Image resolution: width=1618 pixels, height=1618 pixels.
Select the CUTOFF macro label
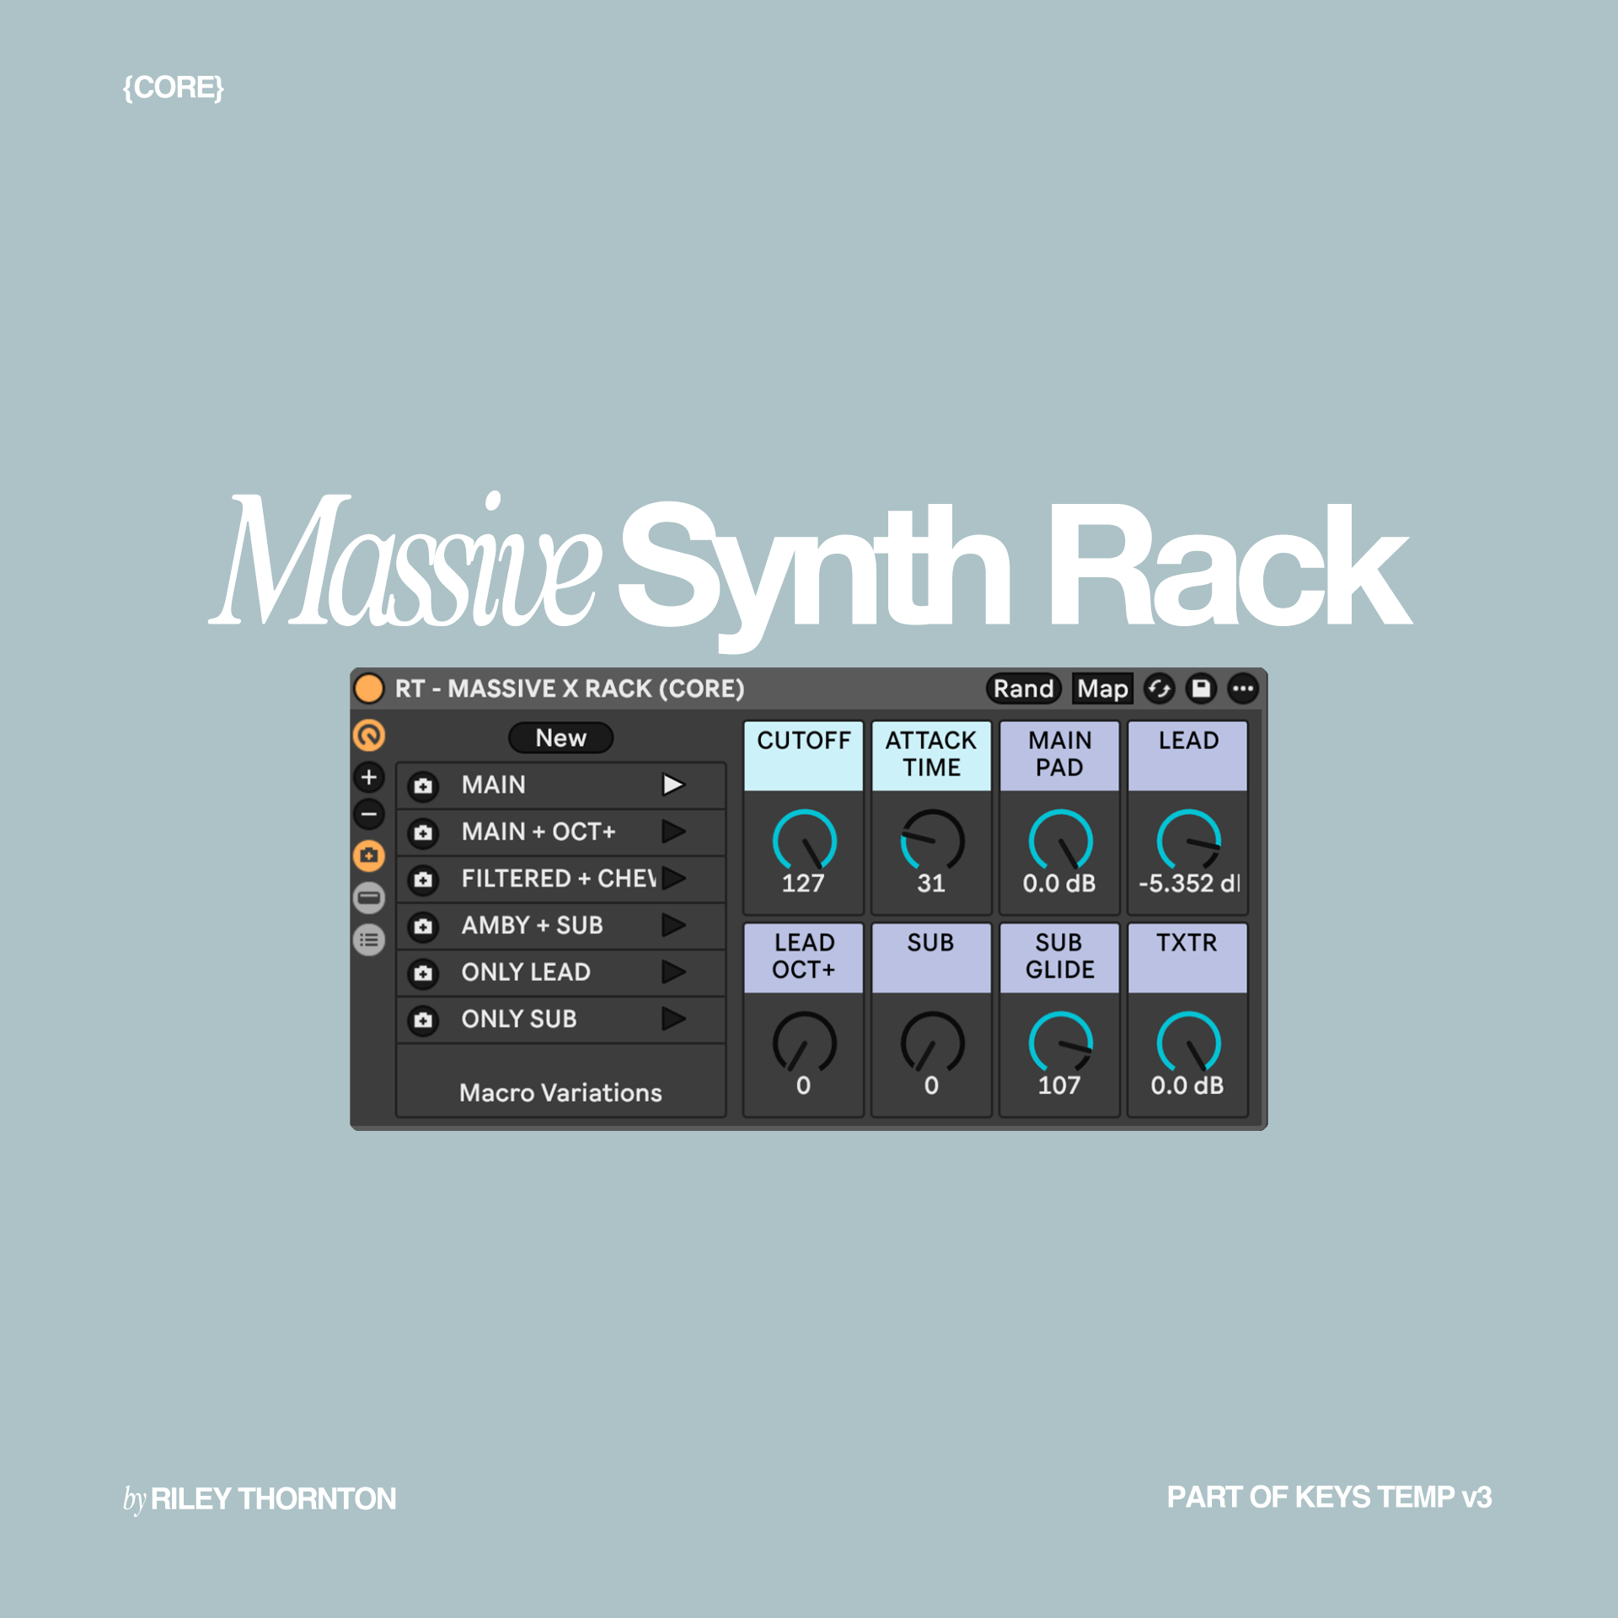coord(804,756)
